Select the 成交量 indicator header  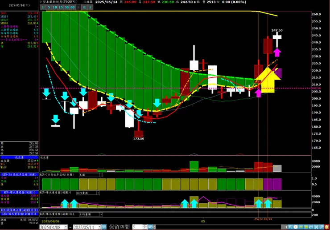pyautogui.click(x=19, y=157)
